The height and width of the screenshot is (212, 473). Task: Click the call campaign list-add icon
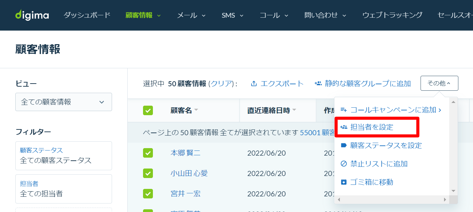pyautogui.click(x=344, y=110)
